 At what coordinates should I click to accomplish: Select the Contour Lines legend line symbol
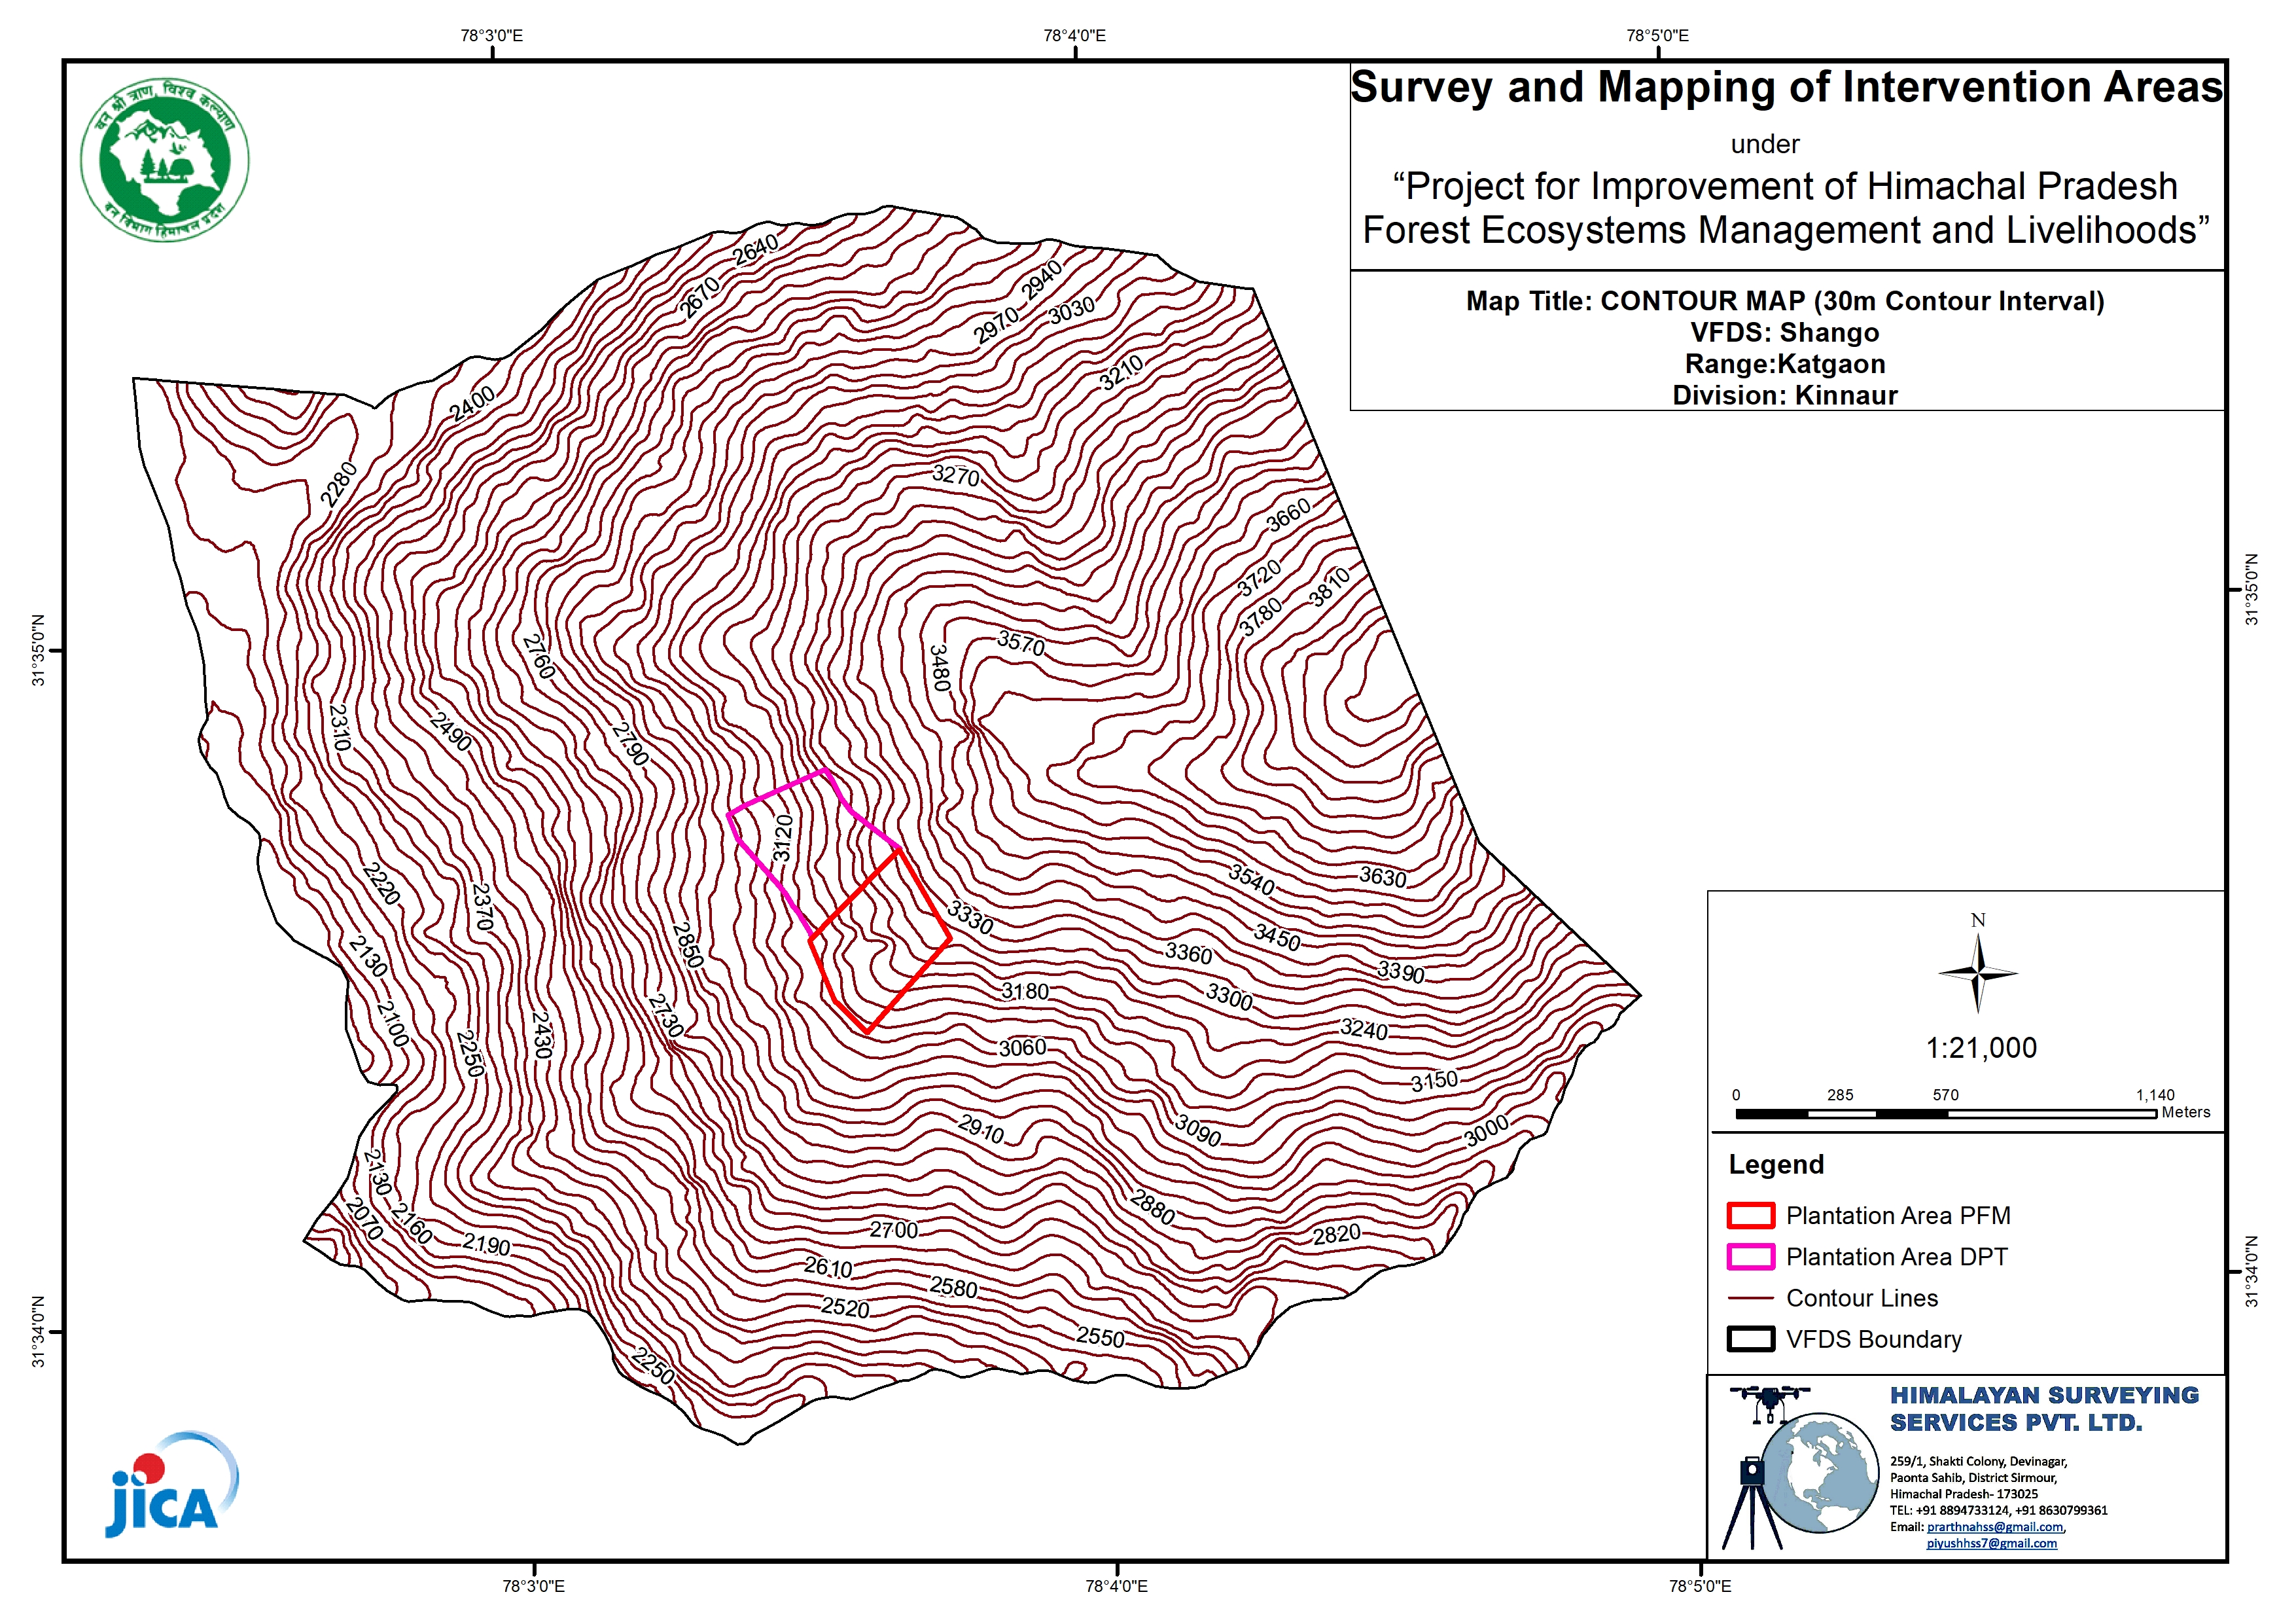(1750, 1298)
